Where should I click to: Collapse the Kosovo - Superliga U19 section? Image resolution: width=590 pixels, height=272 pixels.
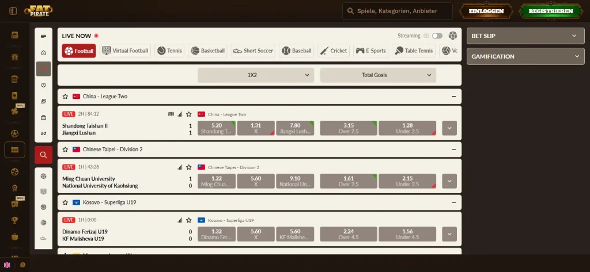point(454,202)
